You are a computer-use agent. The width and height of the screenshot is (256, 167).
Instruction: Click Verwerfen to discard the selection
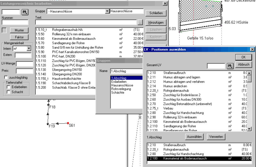click(216, 137)
